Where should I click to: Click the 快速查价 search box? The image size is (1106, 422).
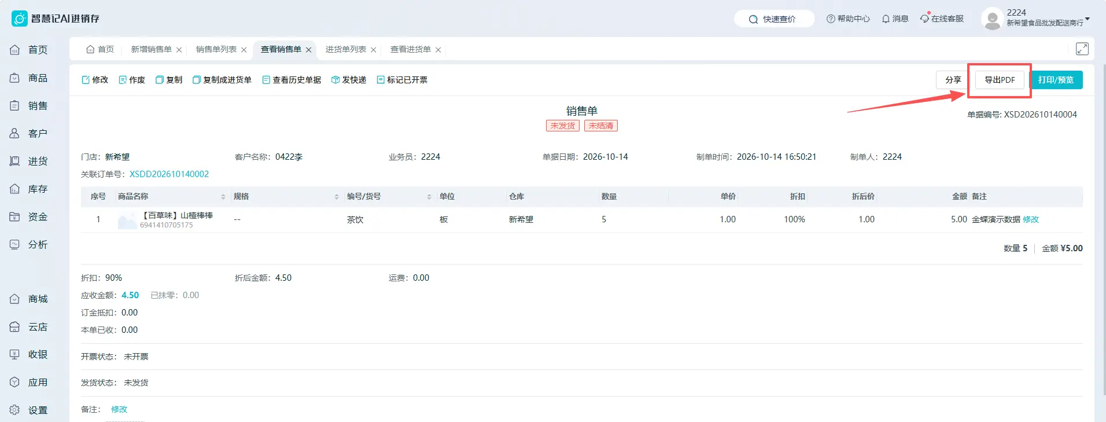pyautogui.click(x=774, y=19)
